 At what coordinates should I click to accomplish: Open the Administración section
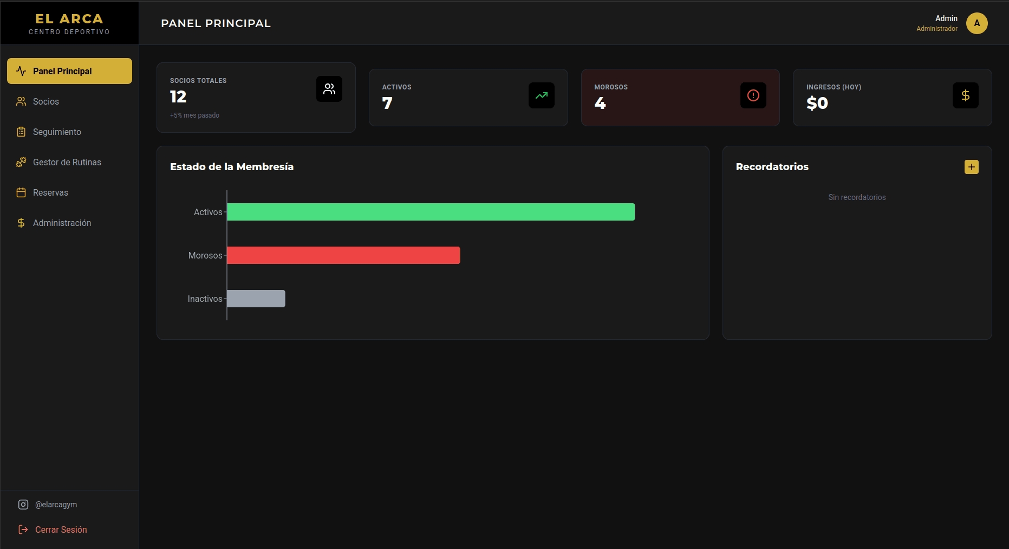(x=62, y=223)
